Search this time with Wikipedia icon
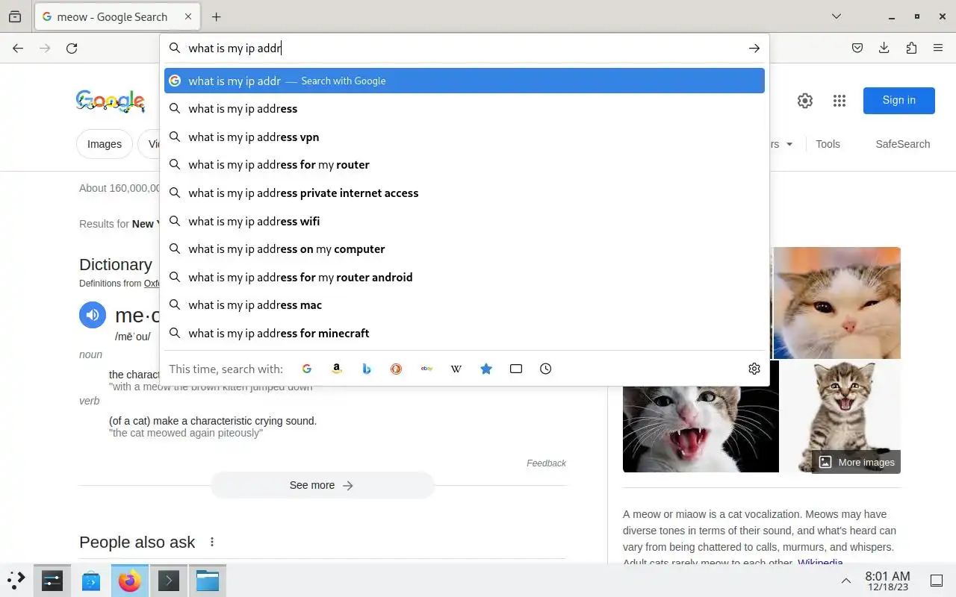The image size is (956, 597). pyautogui.click(x=456, y=369)
